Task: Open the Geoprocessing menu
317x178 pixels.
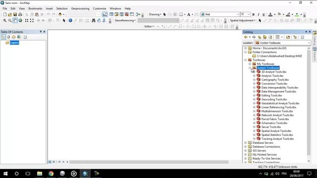Action: pyautogui.click(x=80, y=8)
